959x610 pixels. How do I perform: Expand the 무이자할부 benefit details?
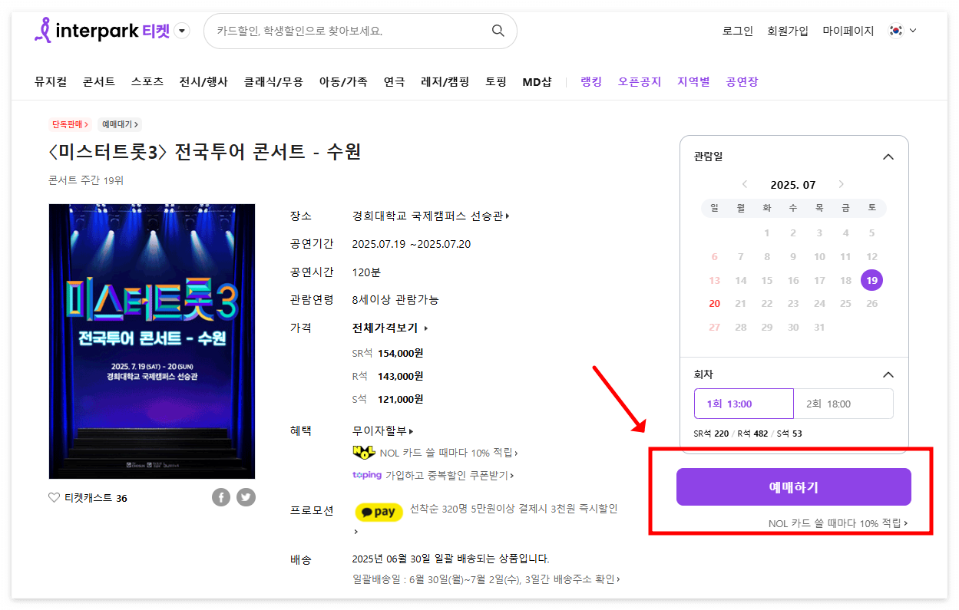point(383,431)
